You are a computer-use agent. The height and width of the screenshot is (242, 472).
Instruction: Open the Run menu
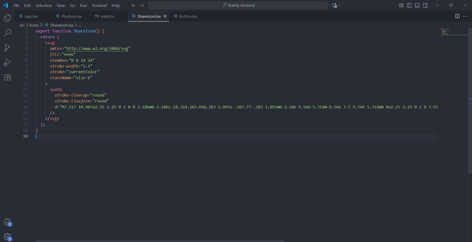(x=83, y=5)
